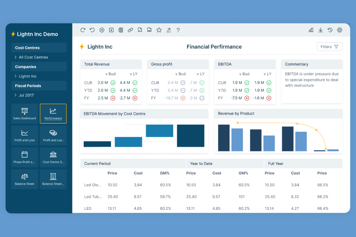Refresh the Financial Performance report

tap(83, 30)
